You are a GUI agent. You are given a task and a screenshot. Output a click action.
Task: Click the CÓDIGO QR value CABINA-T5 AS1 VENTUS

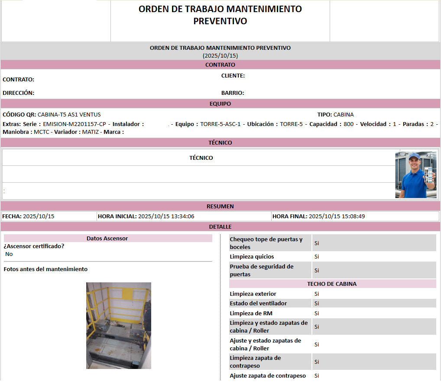click(x=69, y=115)
